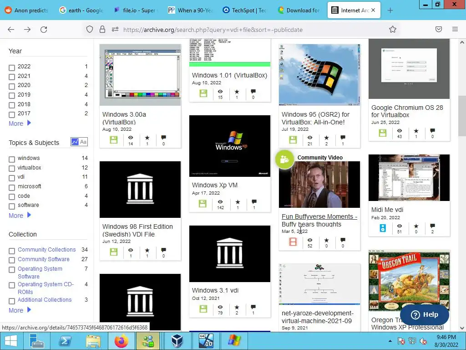This screenshot has width=466, height=350.
Task: Switch to the earth - Google tab
Action: point(81,10)
